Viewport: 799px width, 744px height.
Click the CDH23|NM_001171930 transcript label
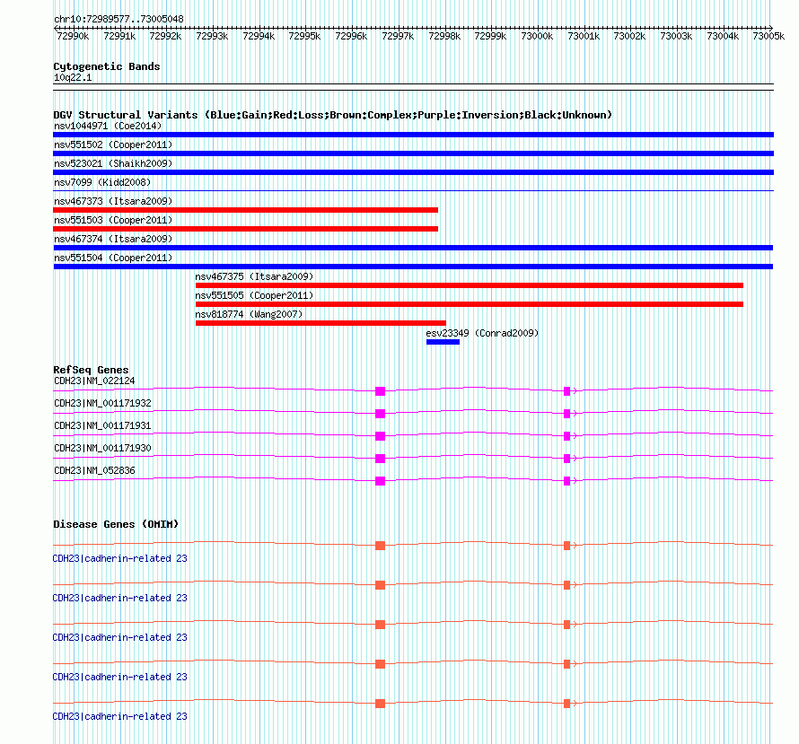pos(102,448)
